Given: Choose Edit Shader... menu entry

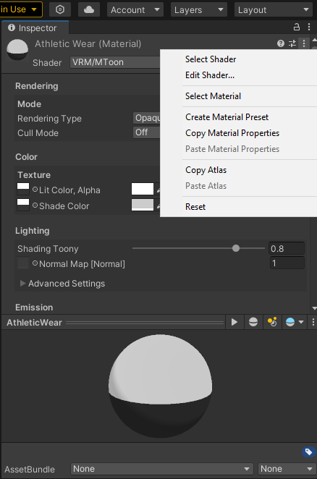Looking at the screenshot, I should [210, 75].
